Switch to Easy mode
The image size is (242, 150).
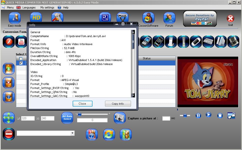(14, 18)
